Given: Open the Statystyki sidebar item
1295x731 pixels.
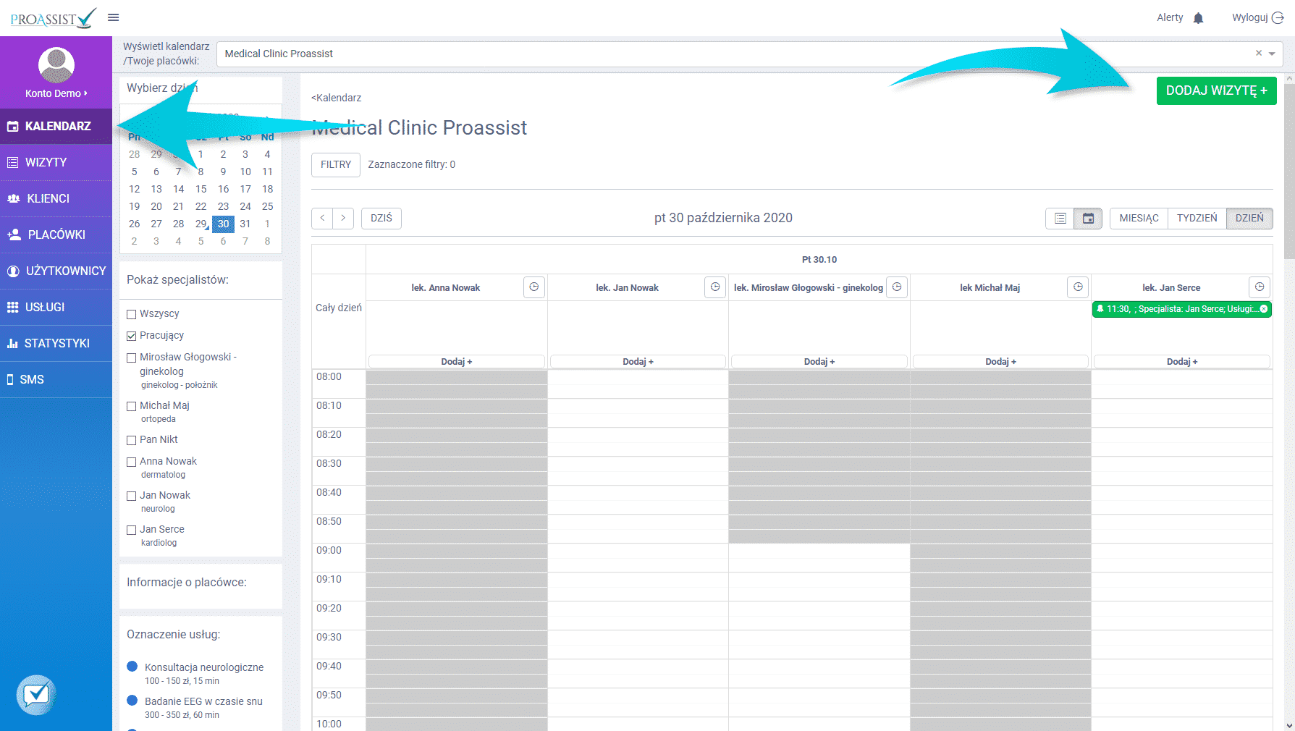Looking at the screenshot, I should [56, 343].
